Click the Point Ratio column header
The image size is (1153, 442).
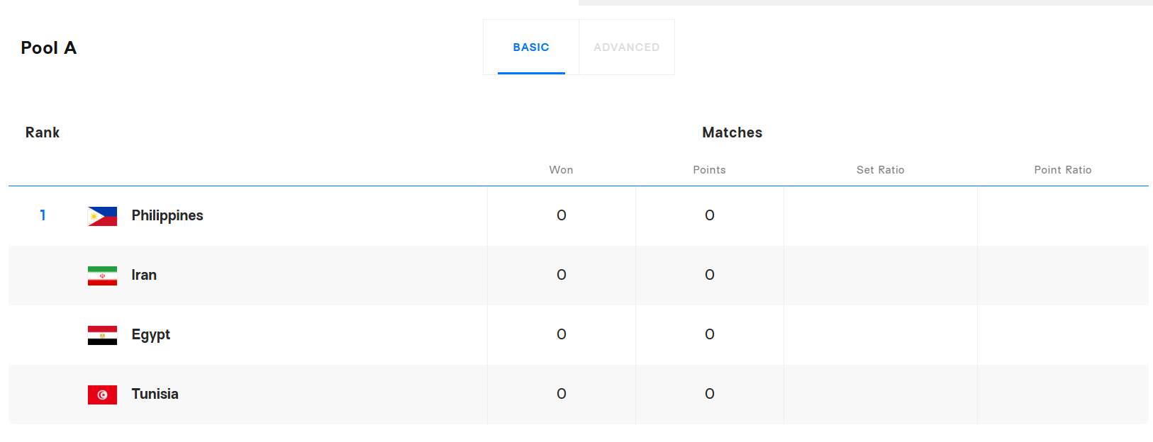(x=1062, y=170)
